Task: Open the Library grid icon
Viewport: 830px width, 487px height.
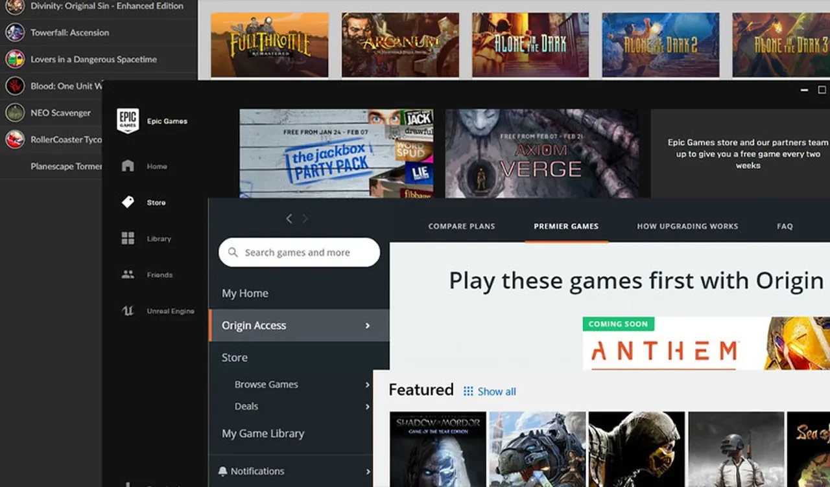Action: [x=128, y=238]
